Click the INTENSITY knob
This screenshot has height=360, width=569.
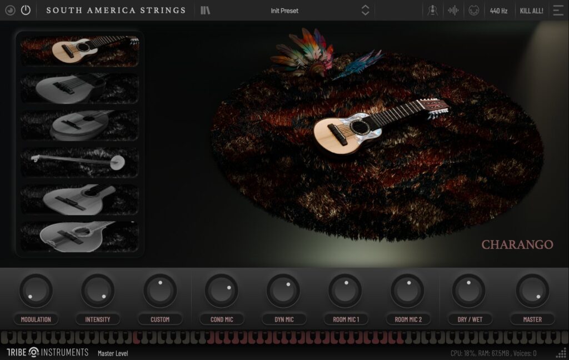[98, 291]
